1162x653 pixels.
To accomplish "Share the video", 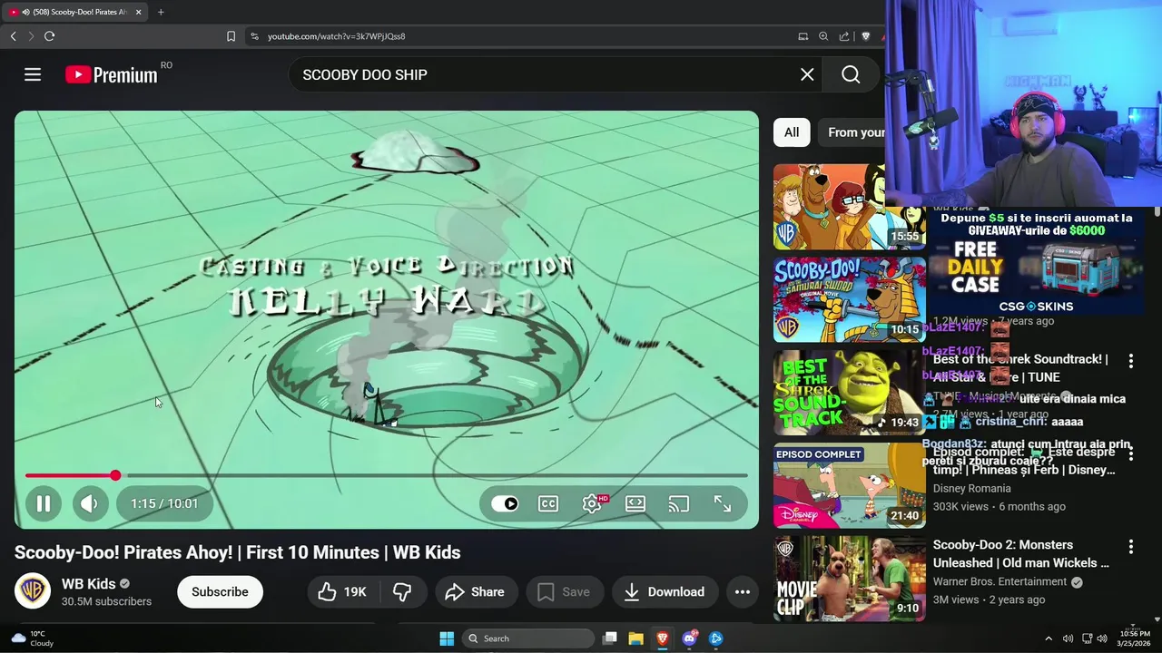I will pyautogui.click(x=475, y=591).
